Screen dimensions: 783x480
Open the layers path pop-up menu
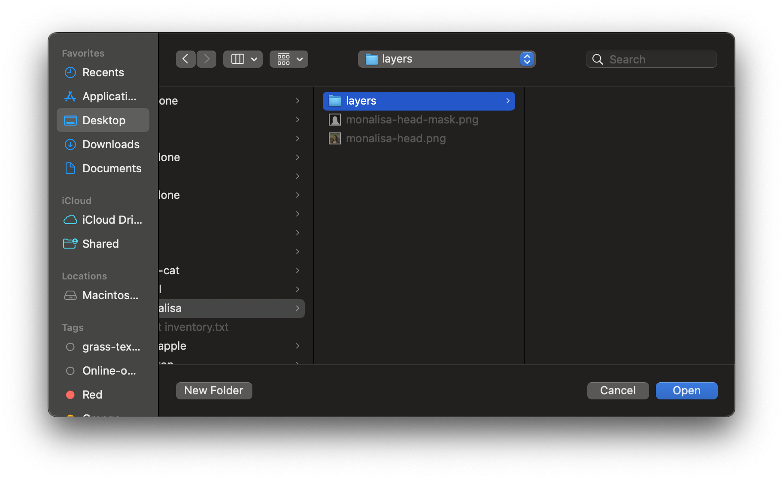446,59
